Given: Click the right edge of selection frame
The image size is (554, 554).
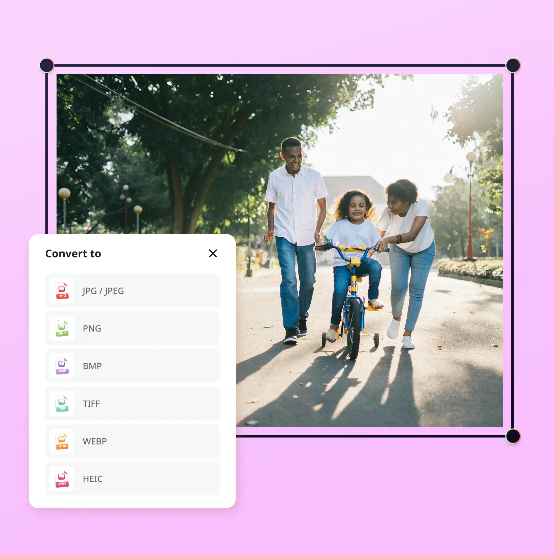Looking at the screenshot, I should coord(512,251).
